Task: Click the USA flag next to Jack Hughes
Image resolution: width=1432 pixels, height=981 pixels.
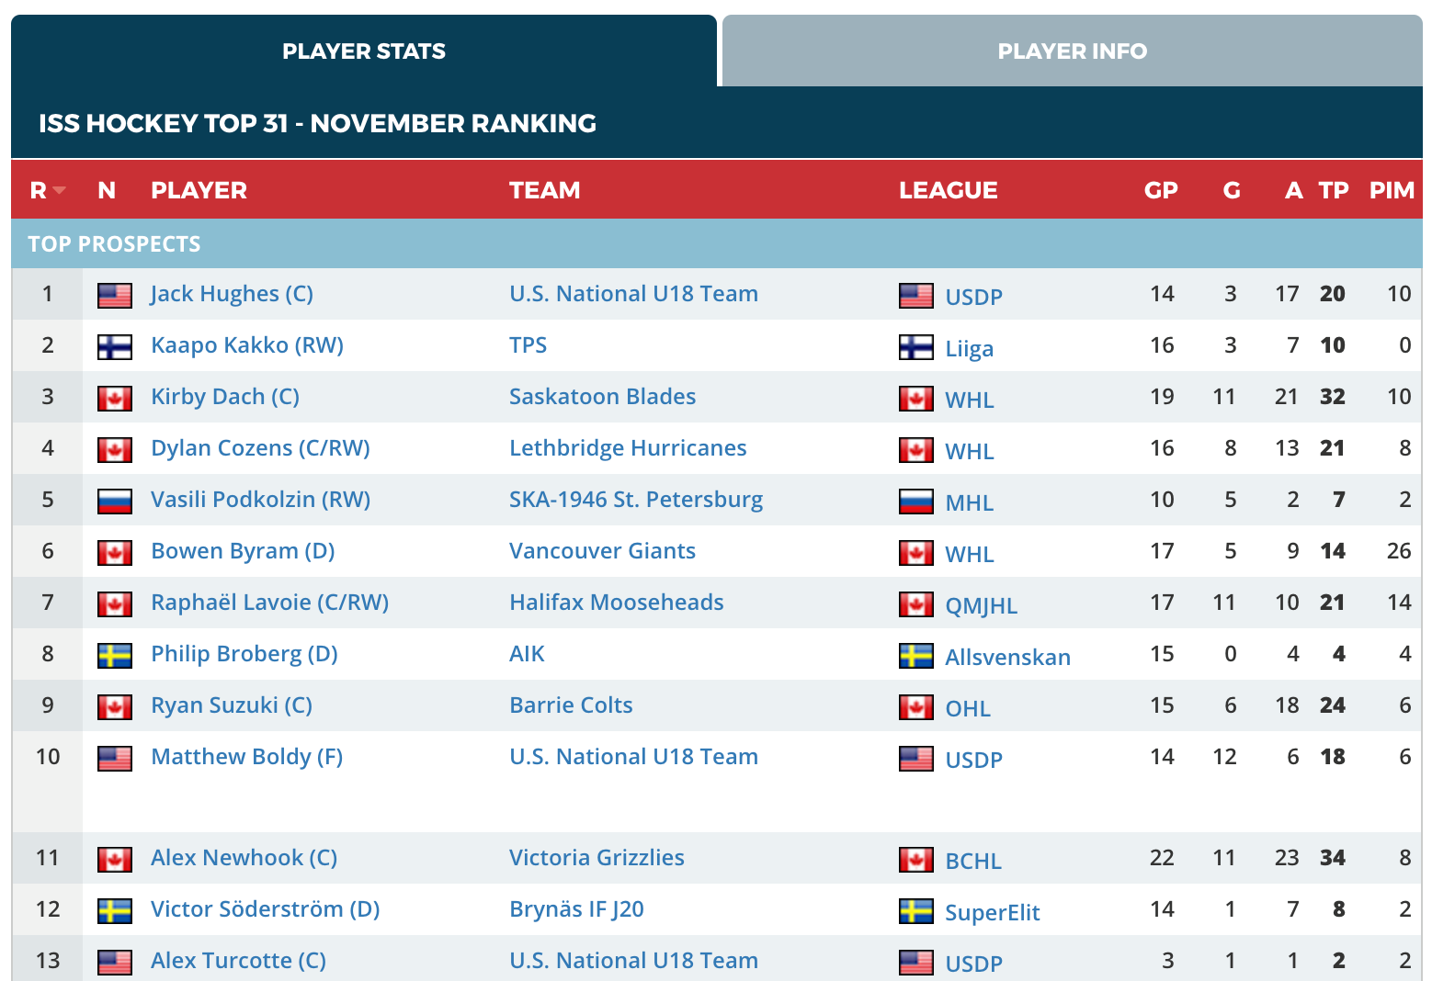Action: pyautogui.click(x=115, y=295)
